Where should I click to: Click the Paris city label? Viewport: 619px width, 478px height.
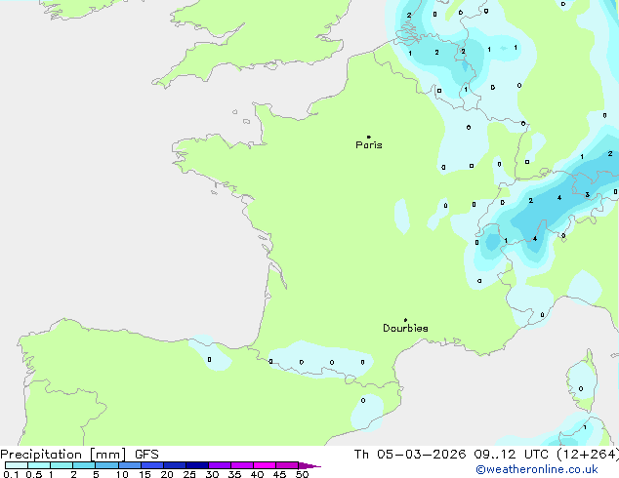(369, 145)
